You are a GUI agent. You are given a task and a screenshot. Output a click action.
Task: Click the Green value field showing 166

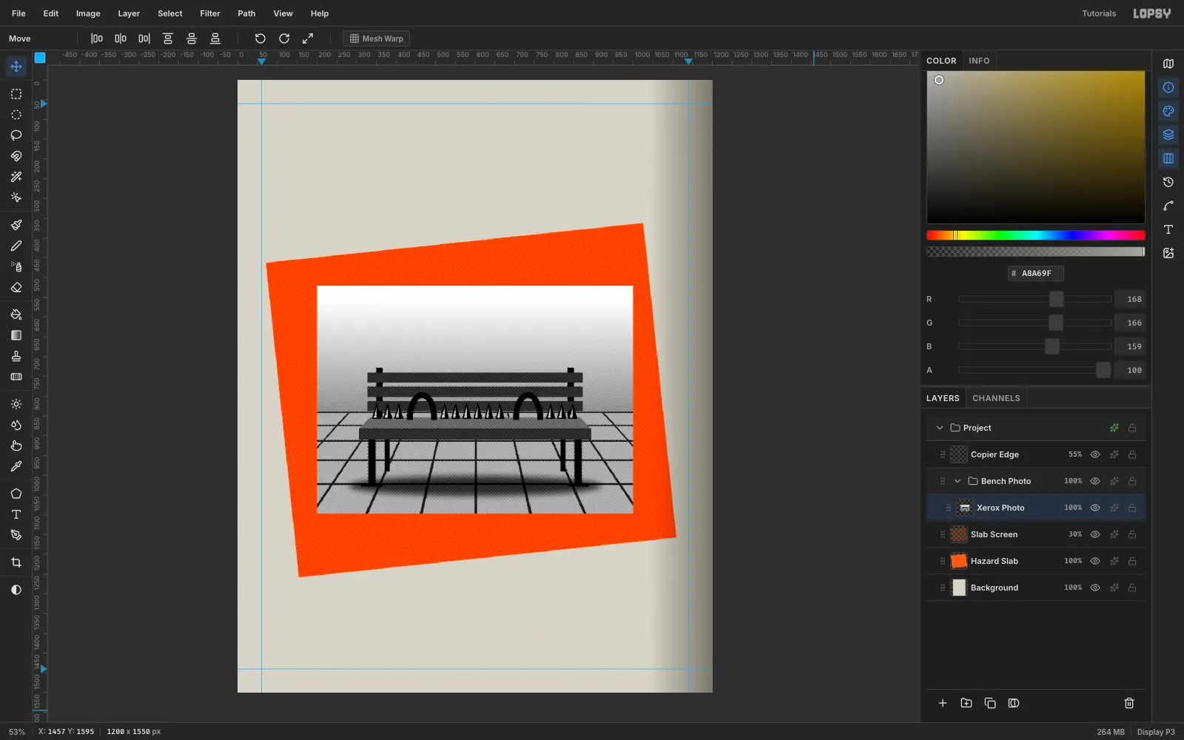click(1131, 323)
